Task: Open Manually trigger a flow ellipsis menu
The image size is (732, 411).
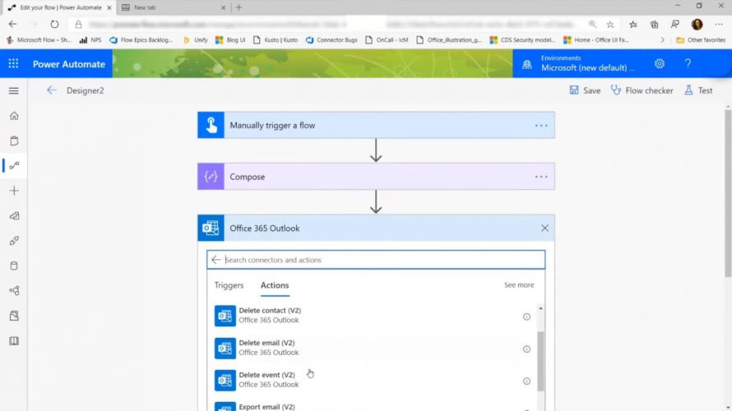Action: (x=541, y=126)
